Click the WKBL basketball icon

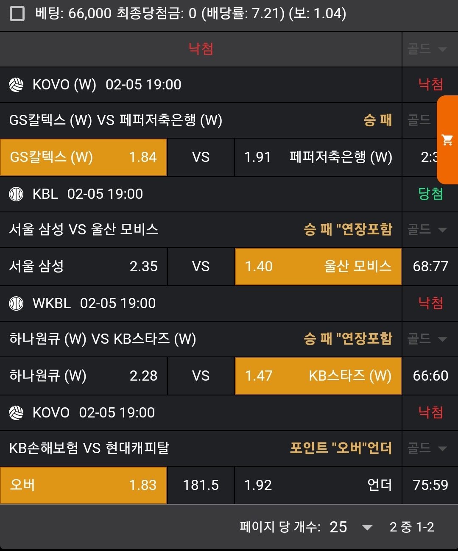click(x=17, y=303)
